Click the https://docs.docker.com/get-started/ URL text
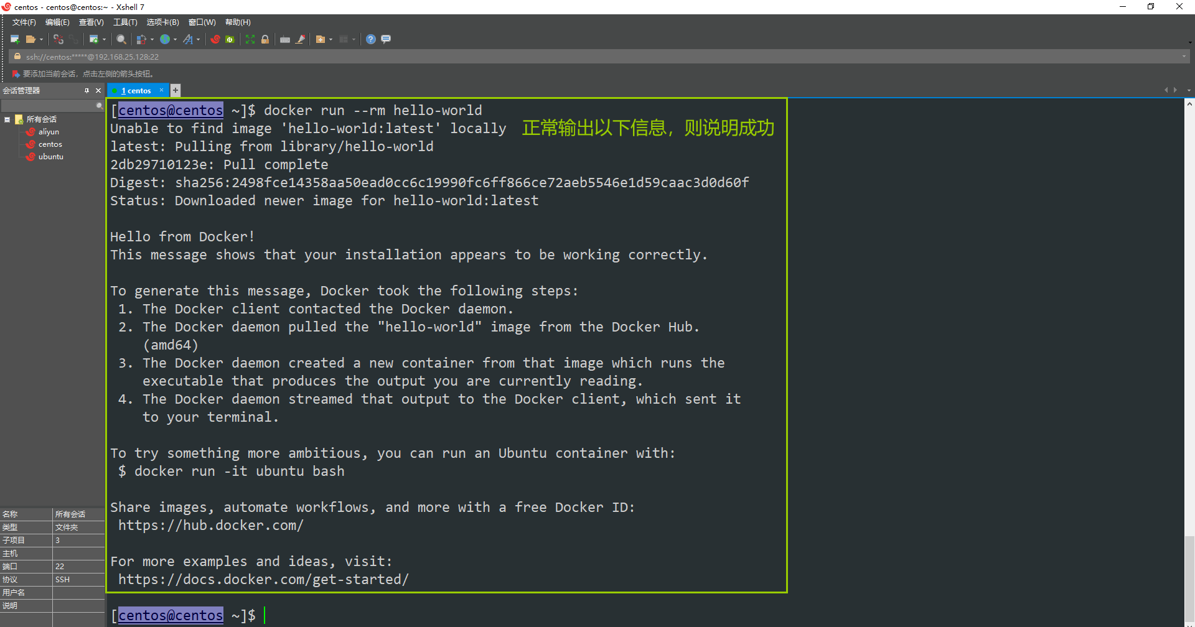The width and height of the screenshot is (1195, 627). click(264, 580)
